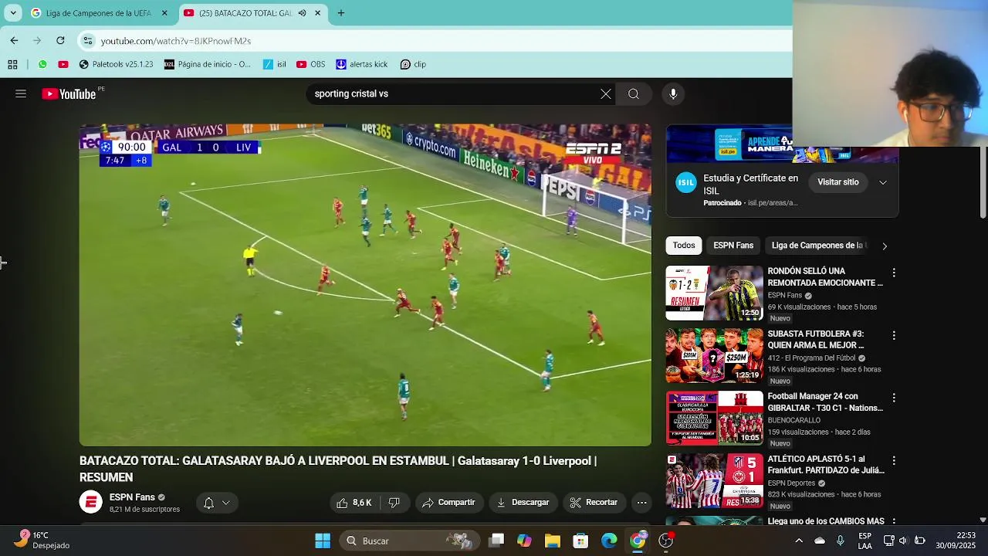Open the Windows Start menu

[x=323, y=541]
